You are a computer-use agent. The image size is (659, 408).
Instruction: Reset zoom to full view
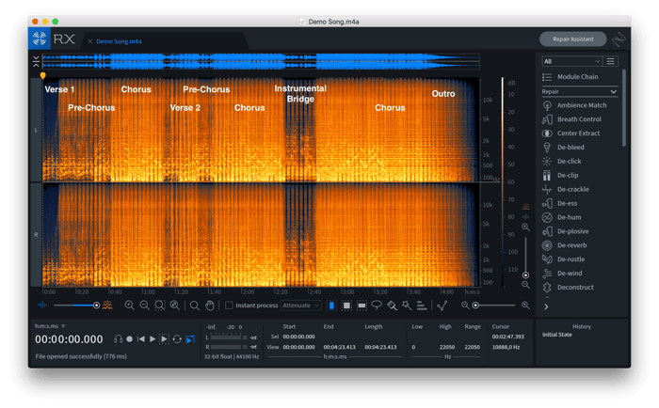(x=175, y=306)
